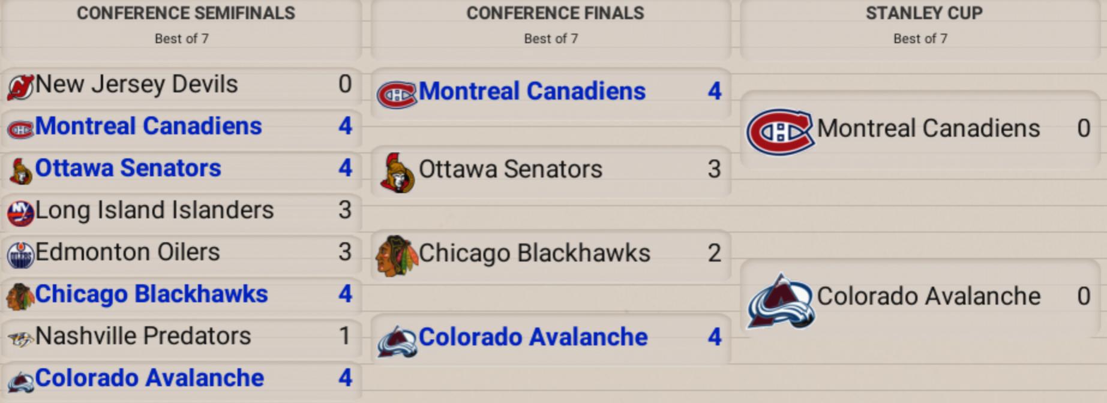Open Montreal Canadiens link in Conference Semifinals
The height and width of the screenshot is (403, 1107).
148,127
